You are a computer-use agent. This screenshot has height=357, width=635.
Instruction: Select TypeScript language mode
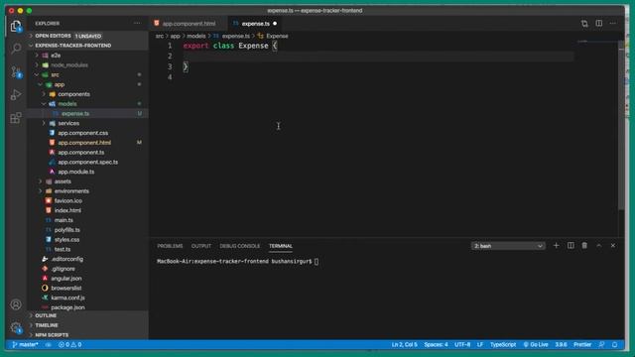503,344
